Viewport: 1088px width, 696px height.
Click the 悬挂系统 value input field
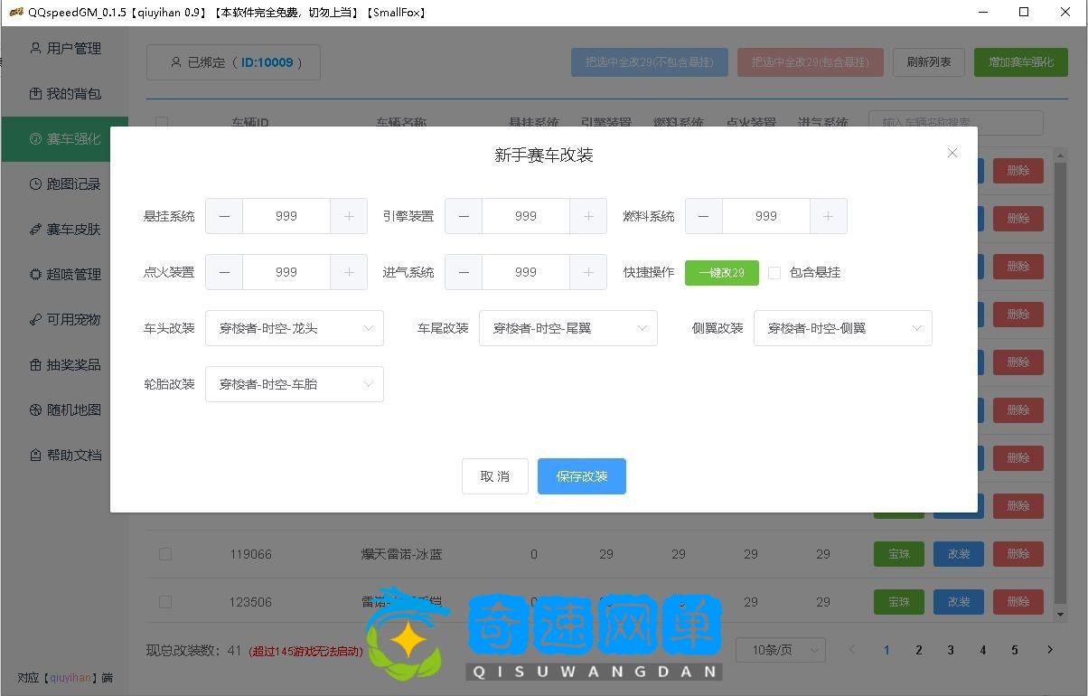click(286, 217)
